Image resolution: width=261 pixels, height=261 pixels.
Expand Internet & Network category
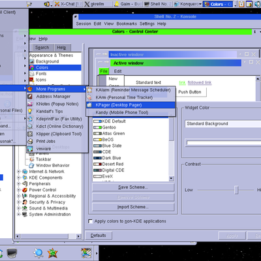coord(19,172)
